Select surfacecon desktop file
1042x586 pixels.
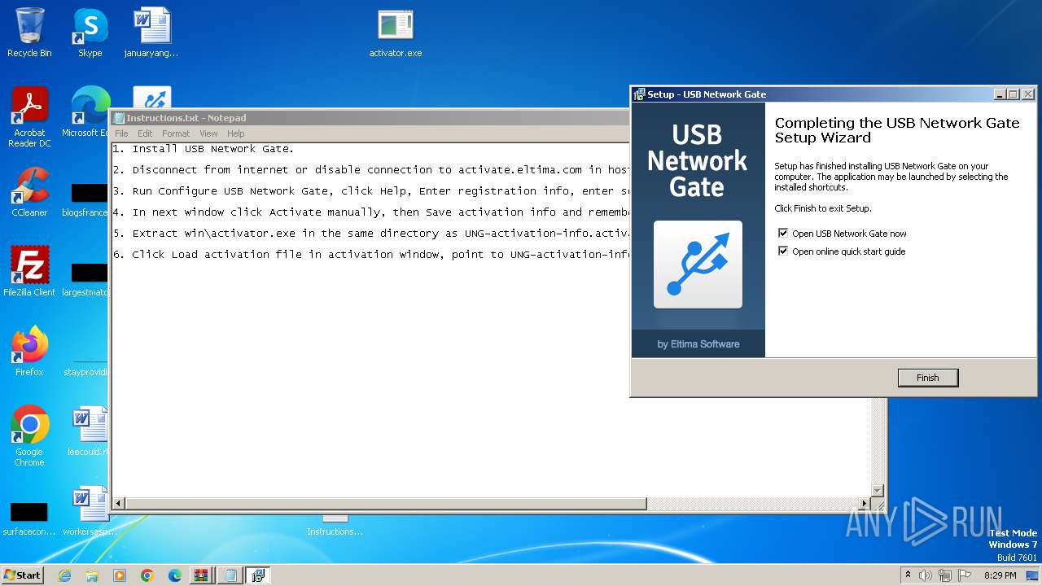(29, 518)
